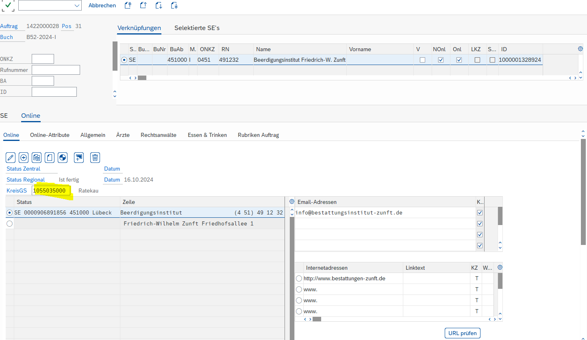Click the copy document icon
The image size is (587, 340).
click(x=37, y=158)
